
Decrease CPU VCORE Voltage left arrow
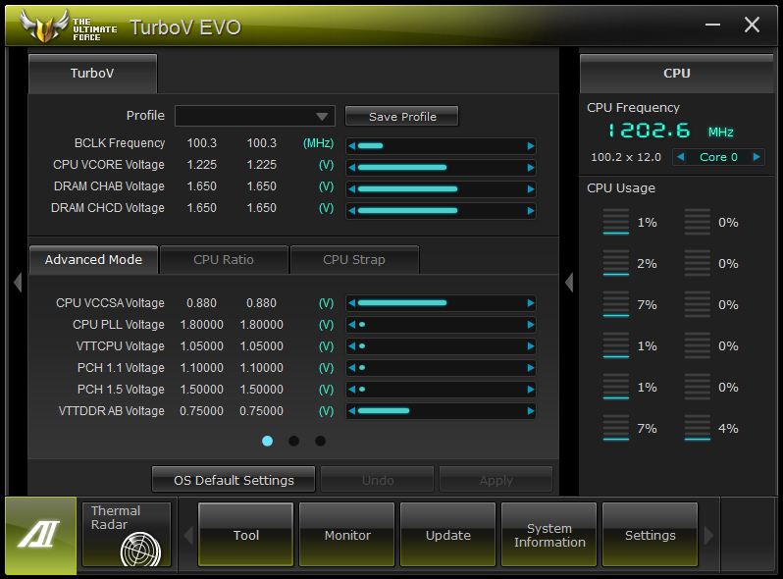(x=352, y=168)
